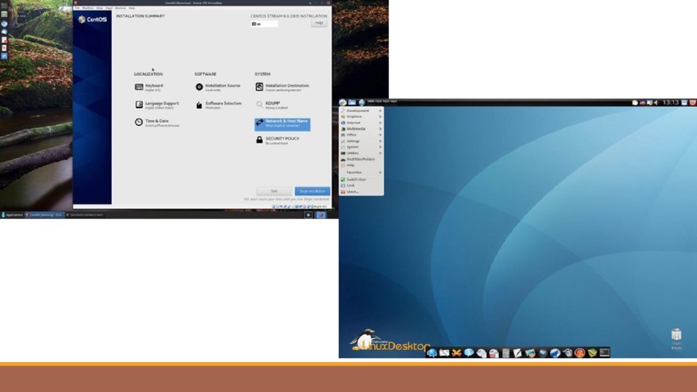The image size is (697, 392).
Task: Open the KDUMP configuration
Action: tap(272, 105)
